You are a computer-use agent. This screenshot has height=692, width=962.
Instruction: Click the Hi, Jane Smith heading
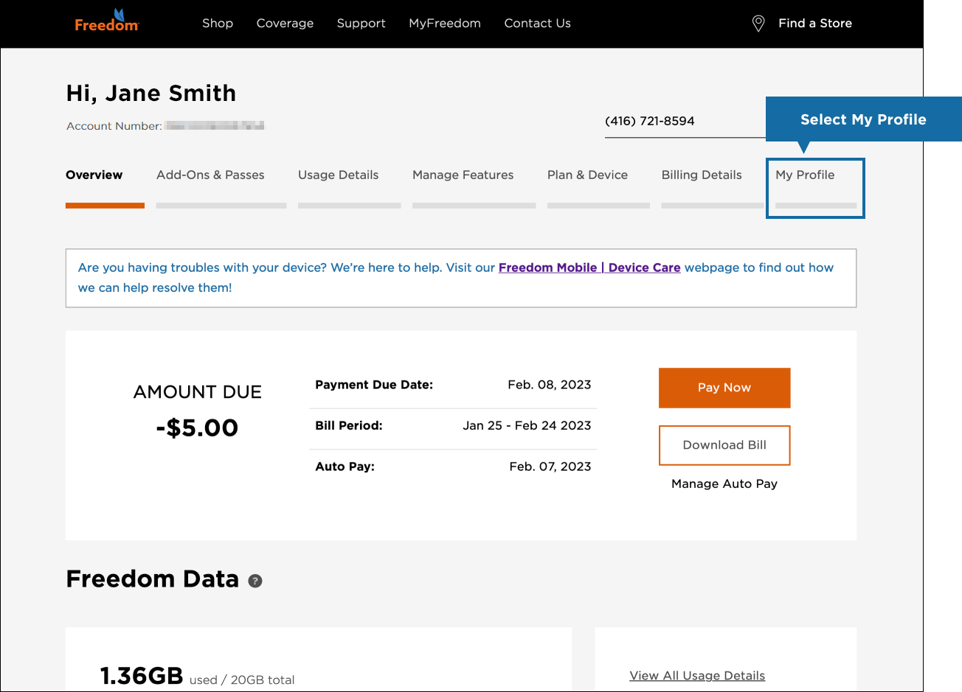pyautogui.click(x=151, y=93)
